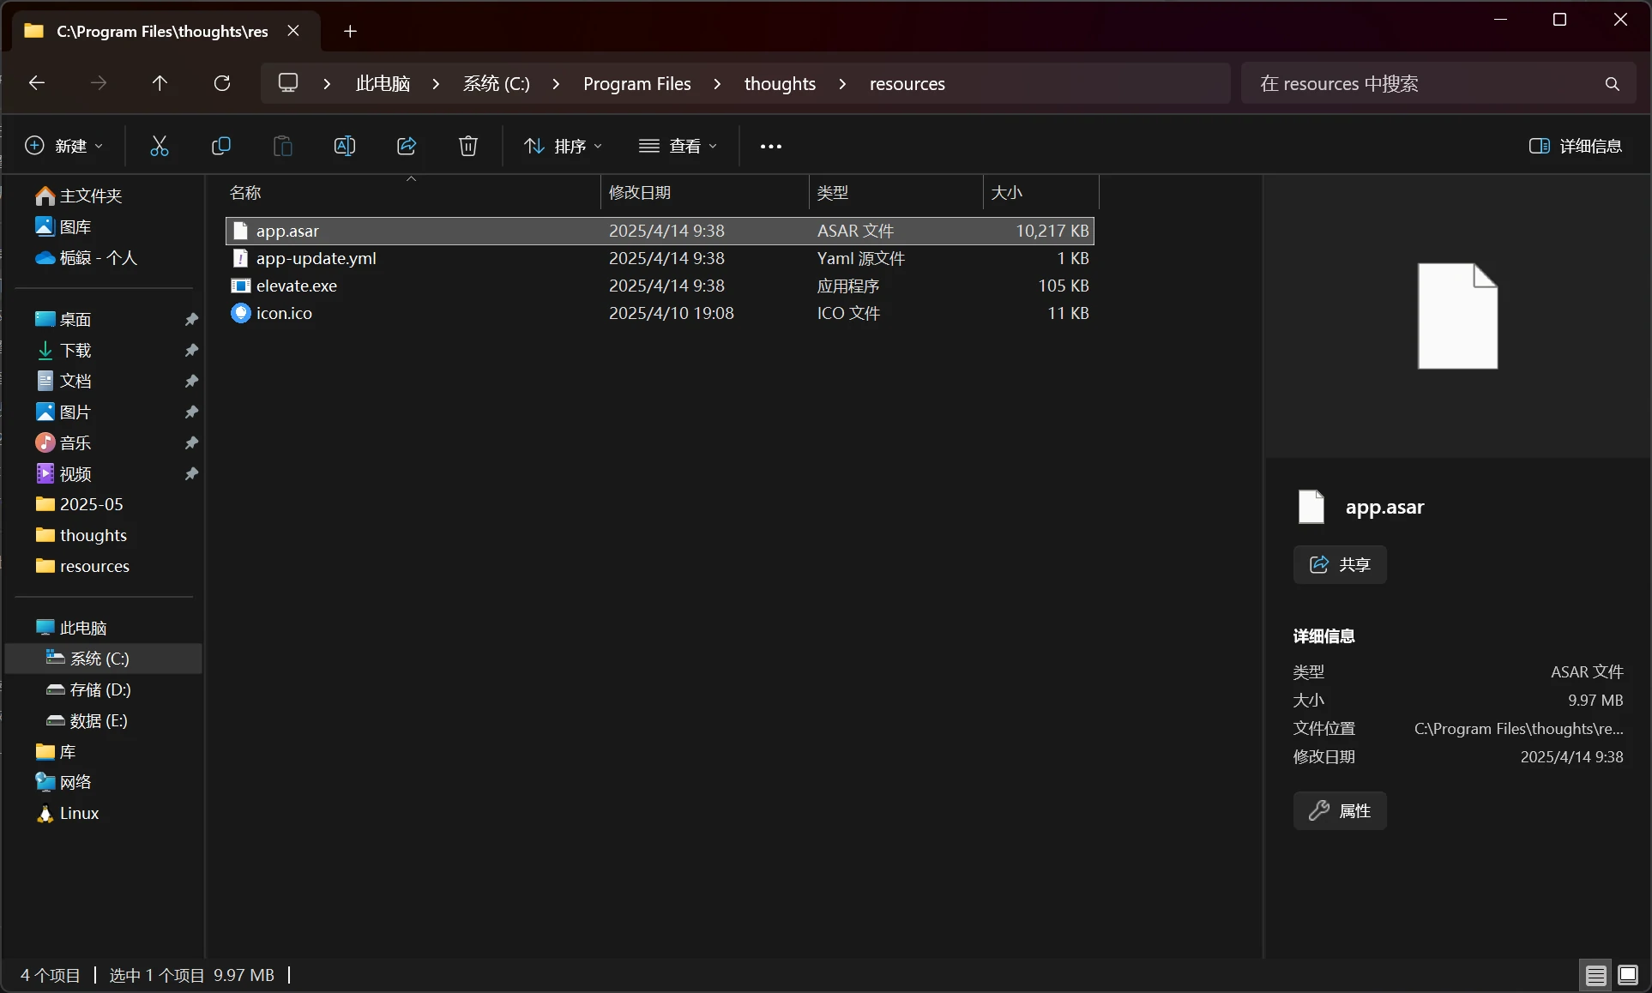The height and width of the screenshot is (993, 1652).
Task: Click the Delete trash can icon
Action: pyautogui.click(x=467, y=146)
